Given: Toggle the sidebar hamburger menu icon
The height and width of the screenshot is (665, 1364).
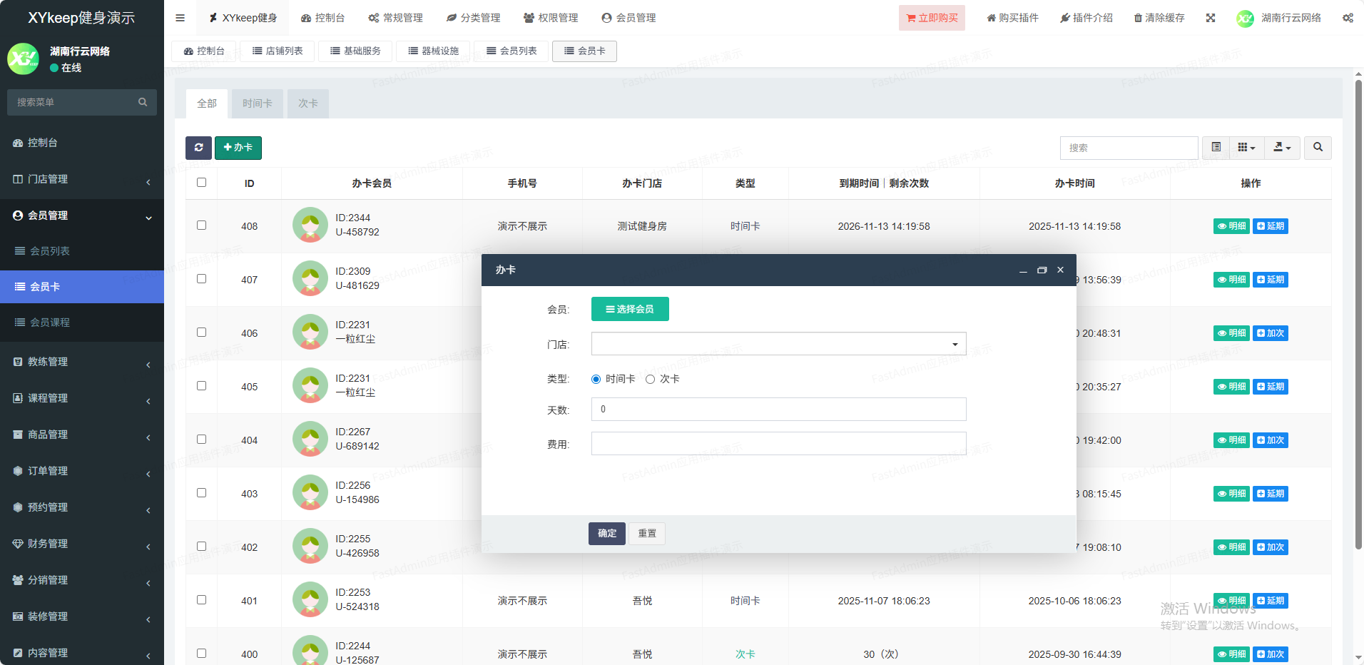Looking at the screenshot, I should (x=180, y=18).
